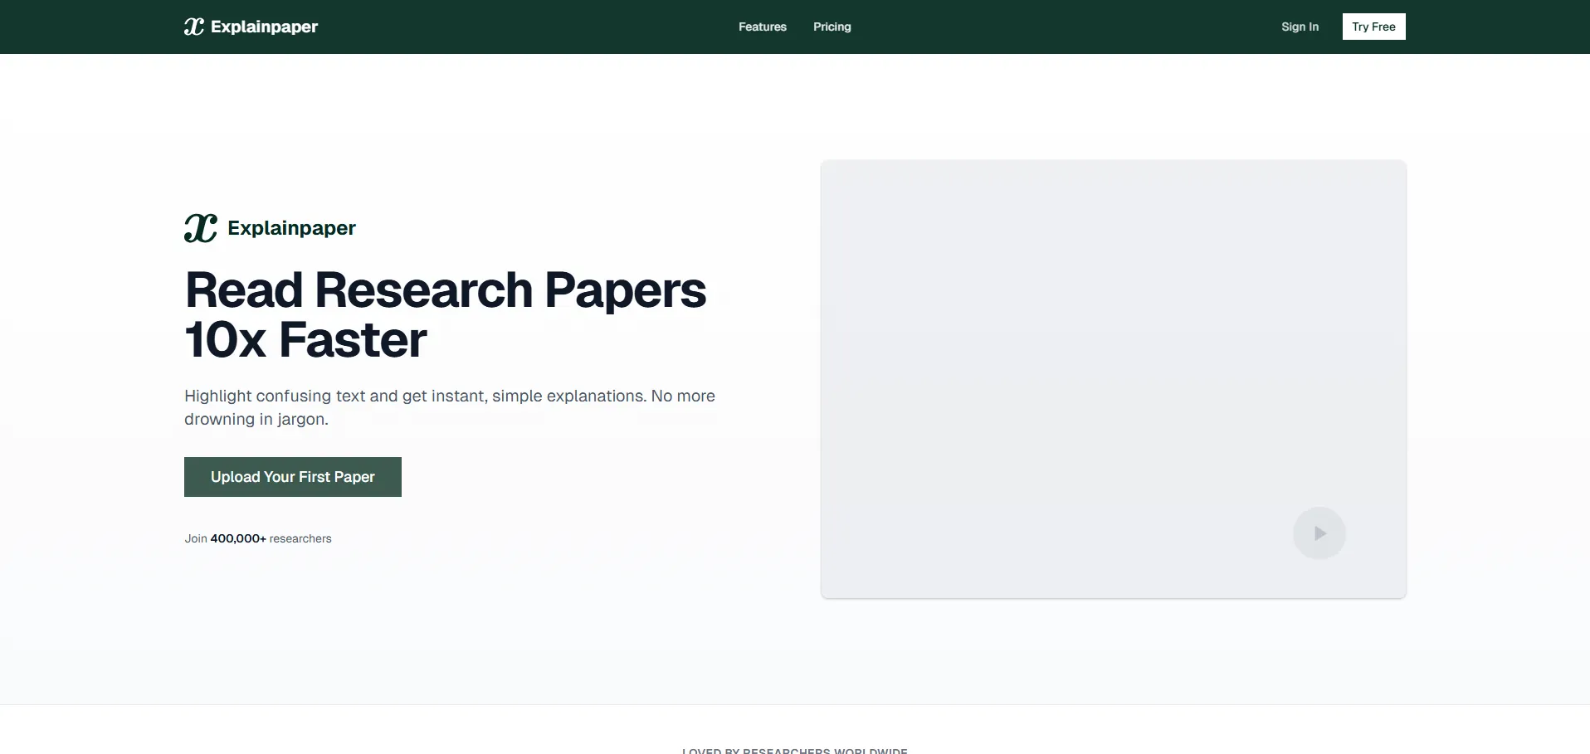Click the play triangle icon on video panel
This screenshot has width=1590, height=754.
coord(1320,533)
